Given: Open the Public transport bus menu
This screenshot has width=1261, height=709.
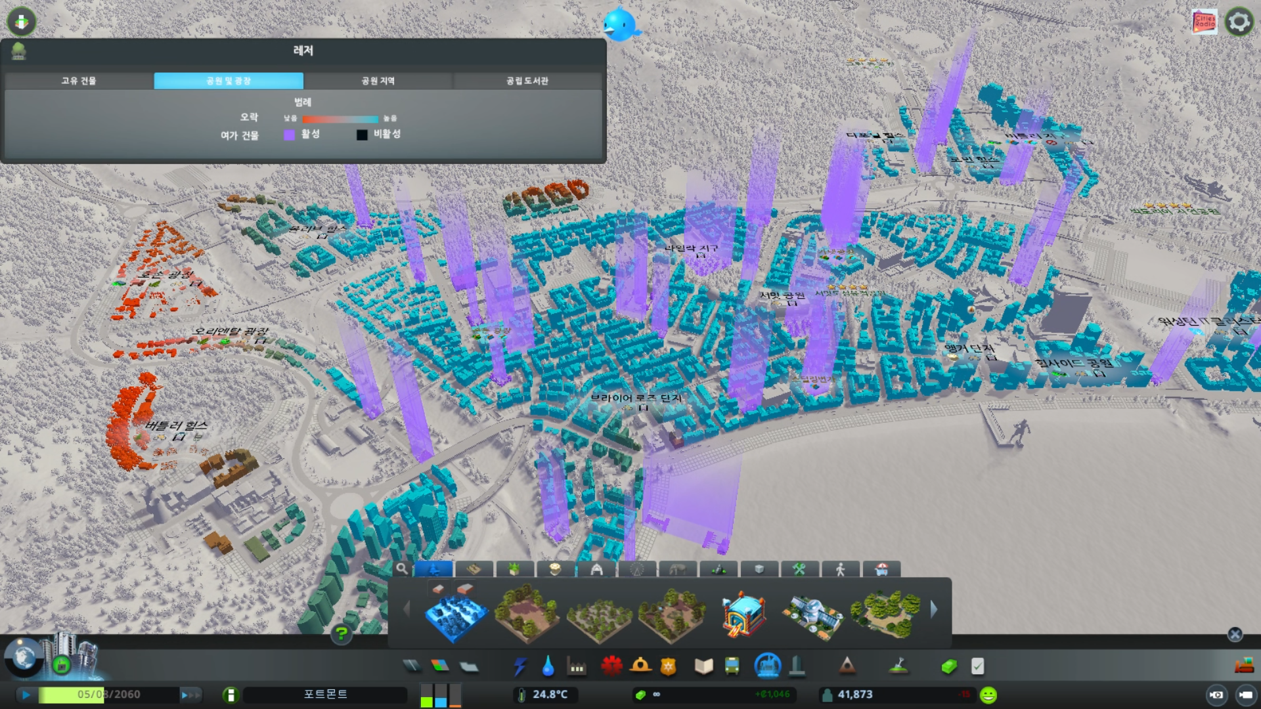Looking at the screenshot, I should click(x=732, y=666).
